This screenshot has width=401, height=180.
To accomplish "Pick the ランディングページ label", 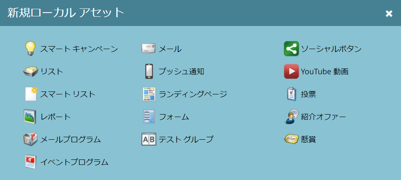I will click(x=193, y=94).
